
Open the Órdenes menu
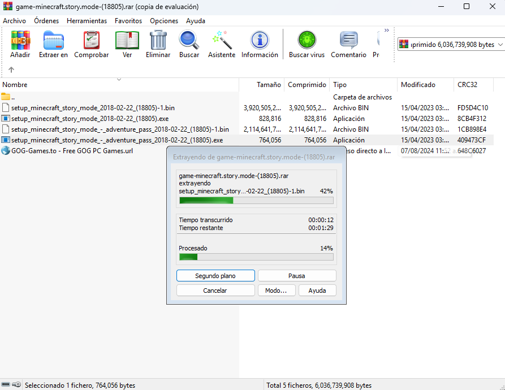(x=46, y=20)
